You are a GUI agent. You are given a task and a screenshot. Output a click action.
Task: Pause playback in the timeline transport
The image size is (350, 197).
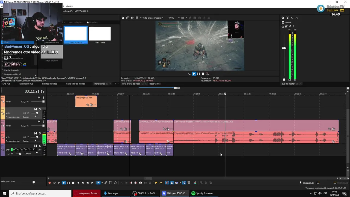pyautogui.click(x=68, y=183)
